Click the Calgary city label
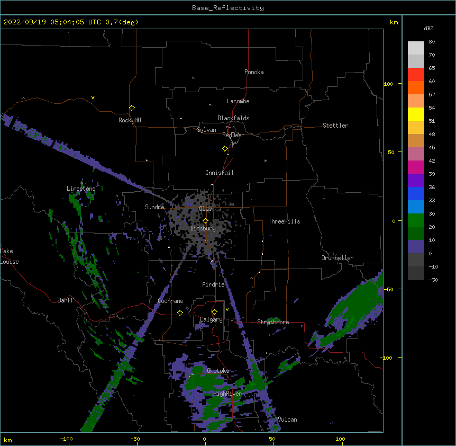 coord(211,319)
